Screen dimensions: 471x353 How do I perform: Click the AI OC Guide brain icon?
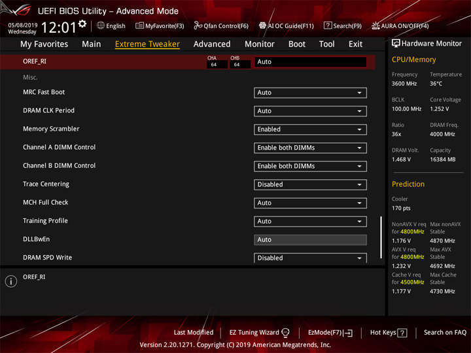262,25
